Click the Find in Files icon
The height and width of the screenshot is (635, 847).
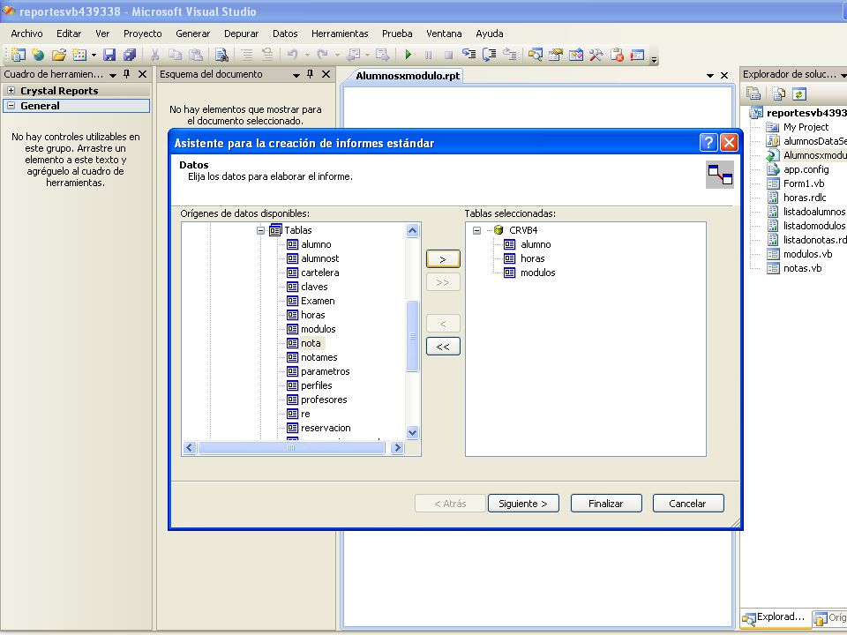221,55
